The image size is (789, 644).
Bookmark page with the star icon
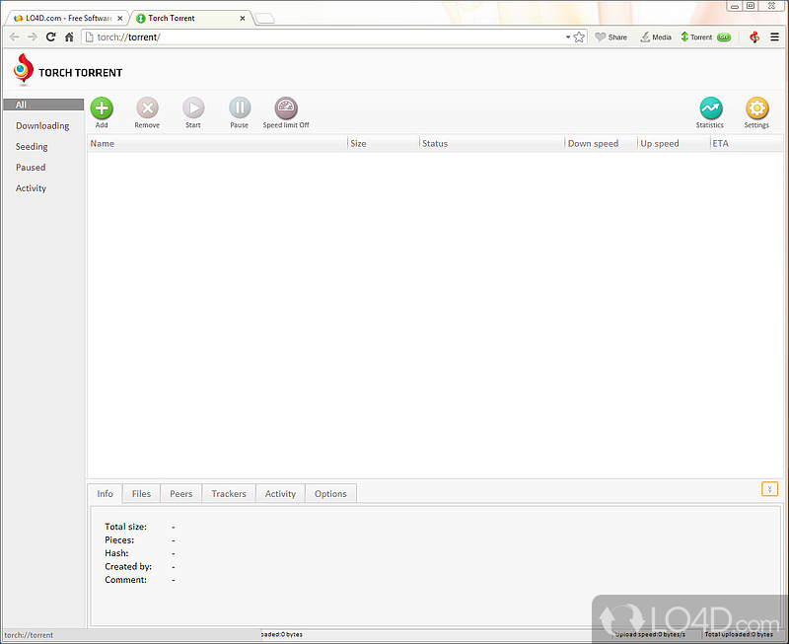pyautogui.click(x=579, y=37)
